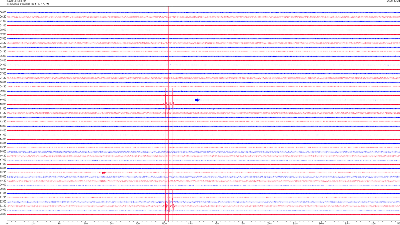Viewport: 400px width, 225px height.
Task: Select the 20:00 time label
Action: [x=3, y=185]
